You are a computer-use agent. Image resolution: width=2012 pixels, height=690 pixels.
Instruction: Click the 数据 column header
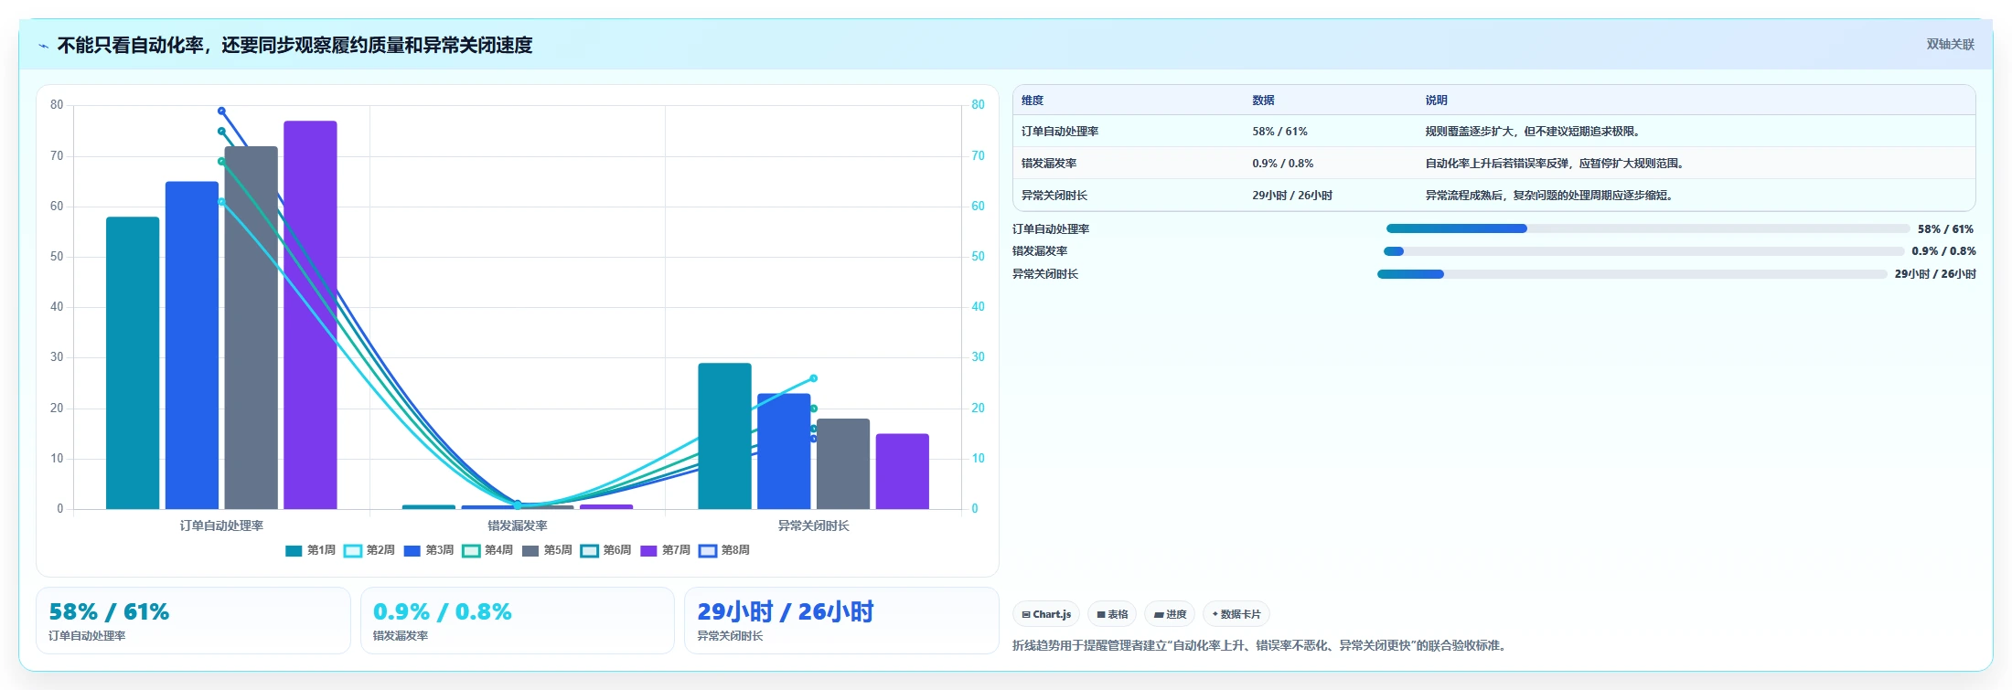click(1264, 101)
